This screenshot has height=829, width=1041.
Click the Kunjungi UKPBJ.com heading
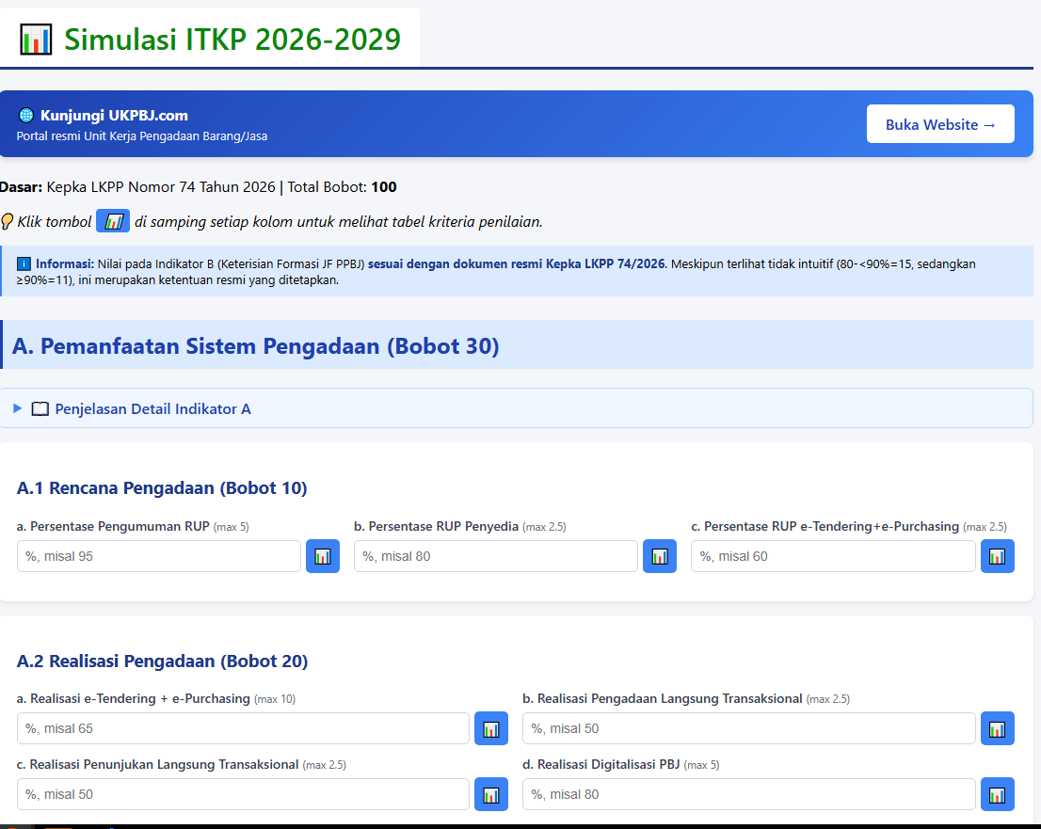click(x=114, y=116)
